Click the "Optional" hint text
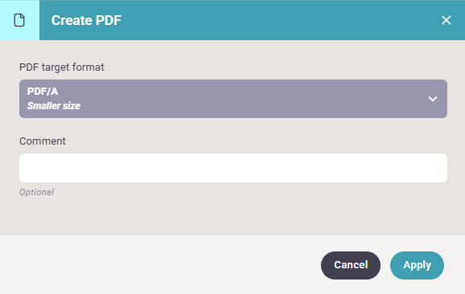Viewport: 465px width, 294px height. pyautogui.click(x=36, y=192)
